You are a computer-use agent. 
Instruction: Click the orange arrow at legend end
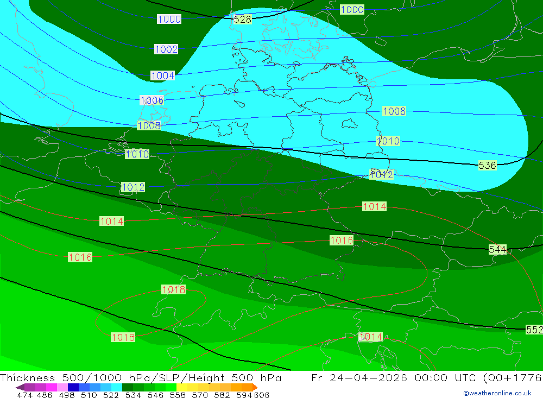[x=255, y=387]
